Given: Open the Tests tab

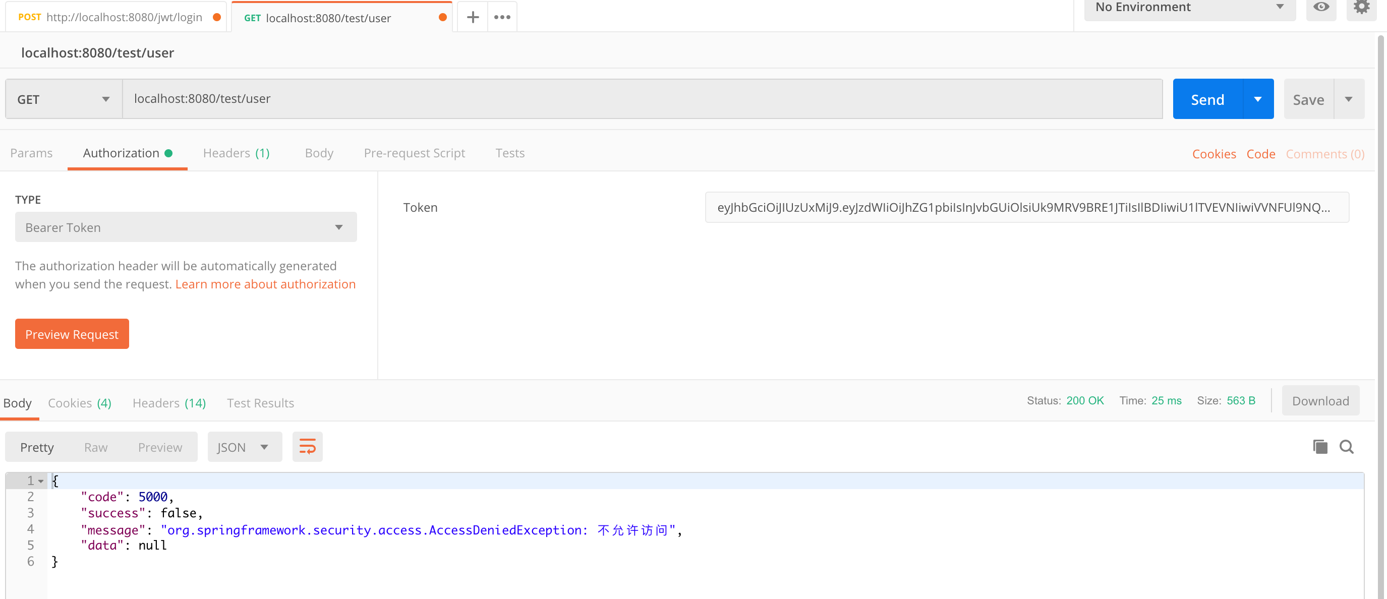Looking at the screenshot, I should 509,153.
